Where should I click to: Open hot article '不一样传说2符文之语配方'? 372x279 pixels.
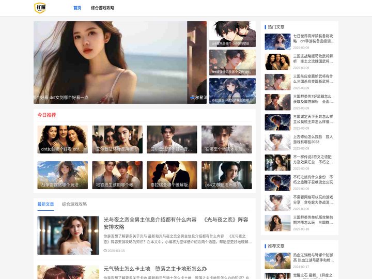314,160
